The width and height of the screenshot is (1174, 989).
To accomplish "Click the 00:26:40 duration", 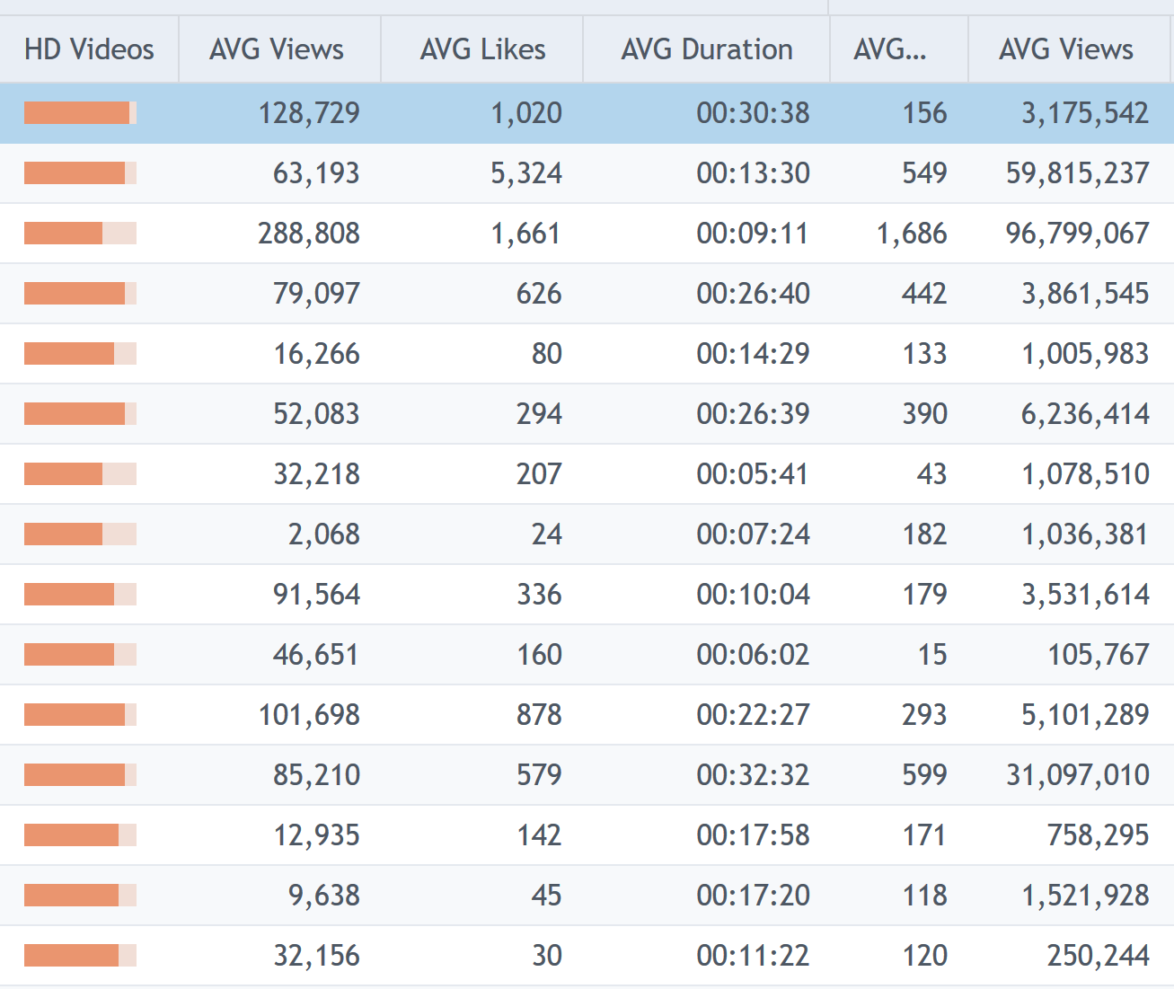I will [x=753, y=294].
